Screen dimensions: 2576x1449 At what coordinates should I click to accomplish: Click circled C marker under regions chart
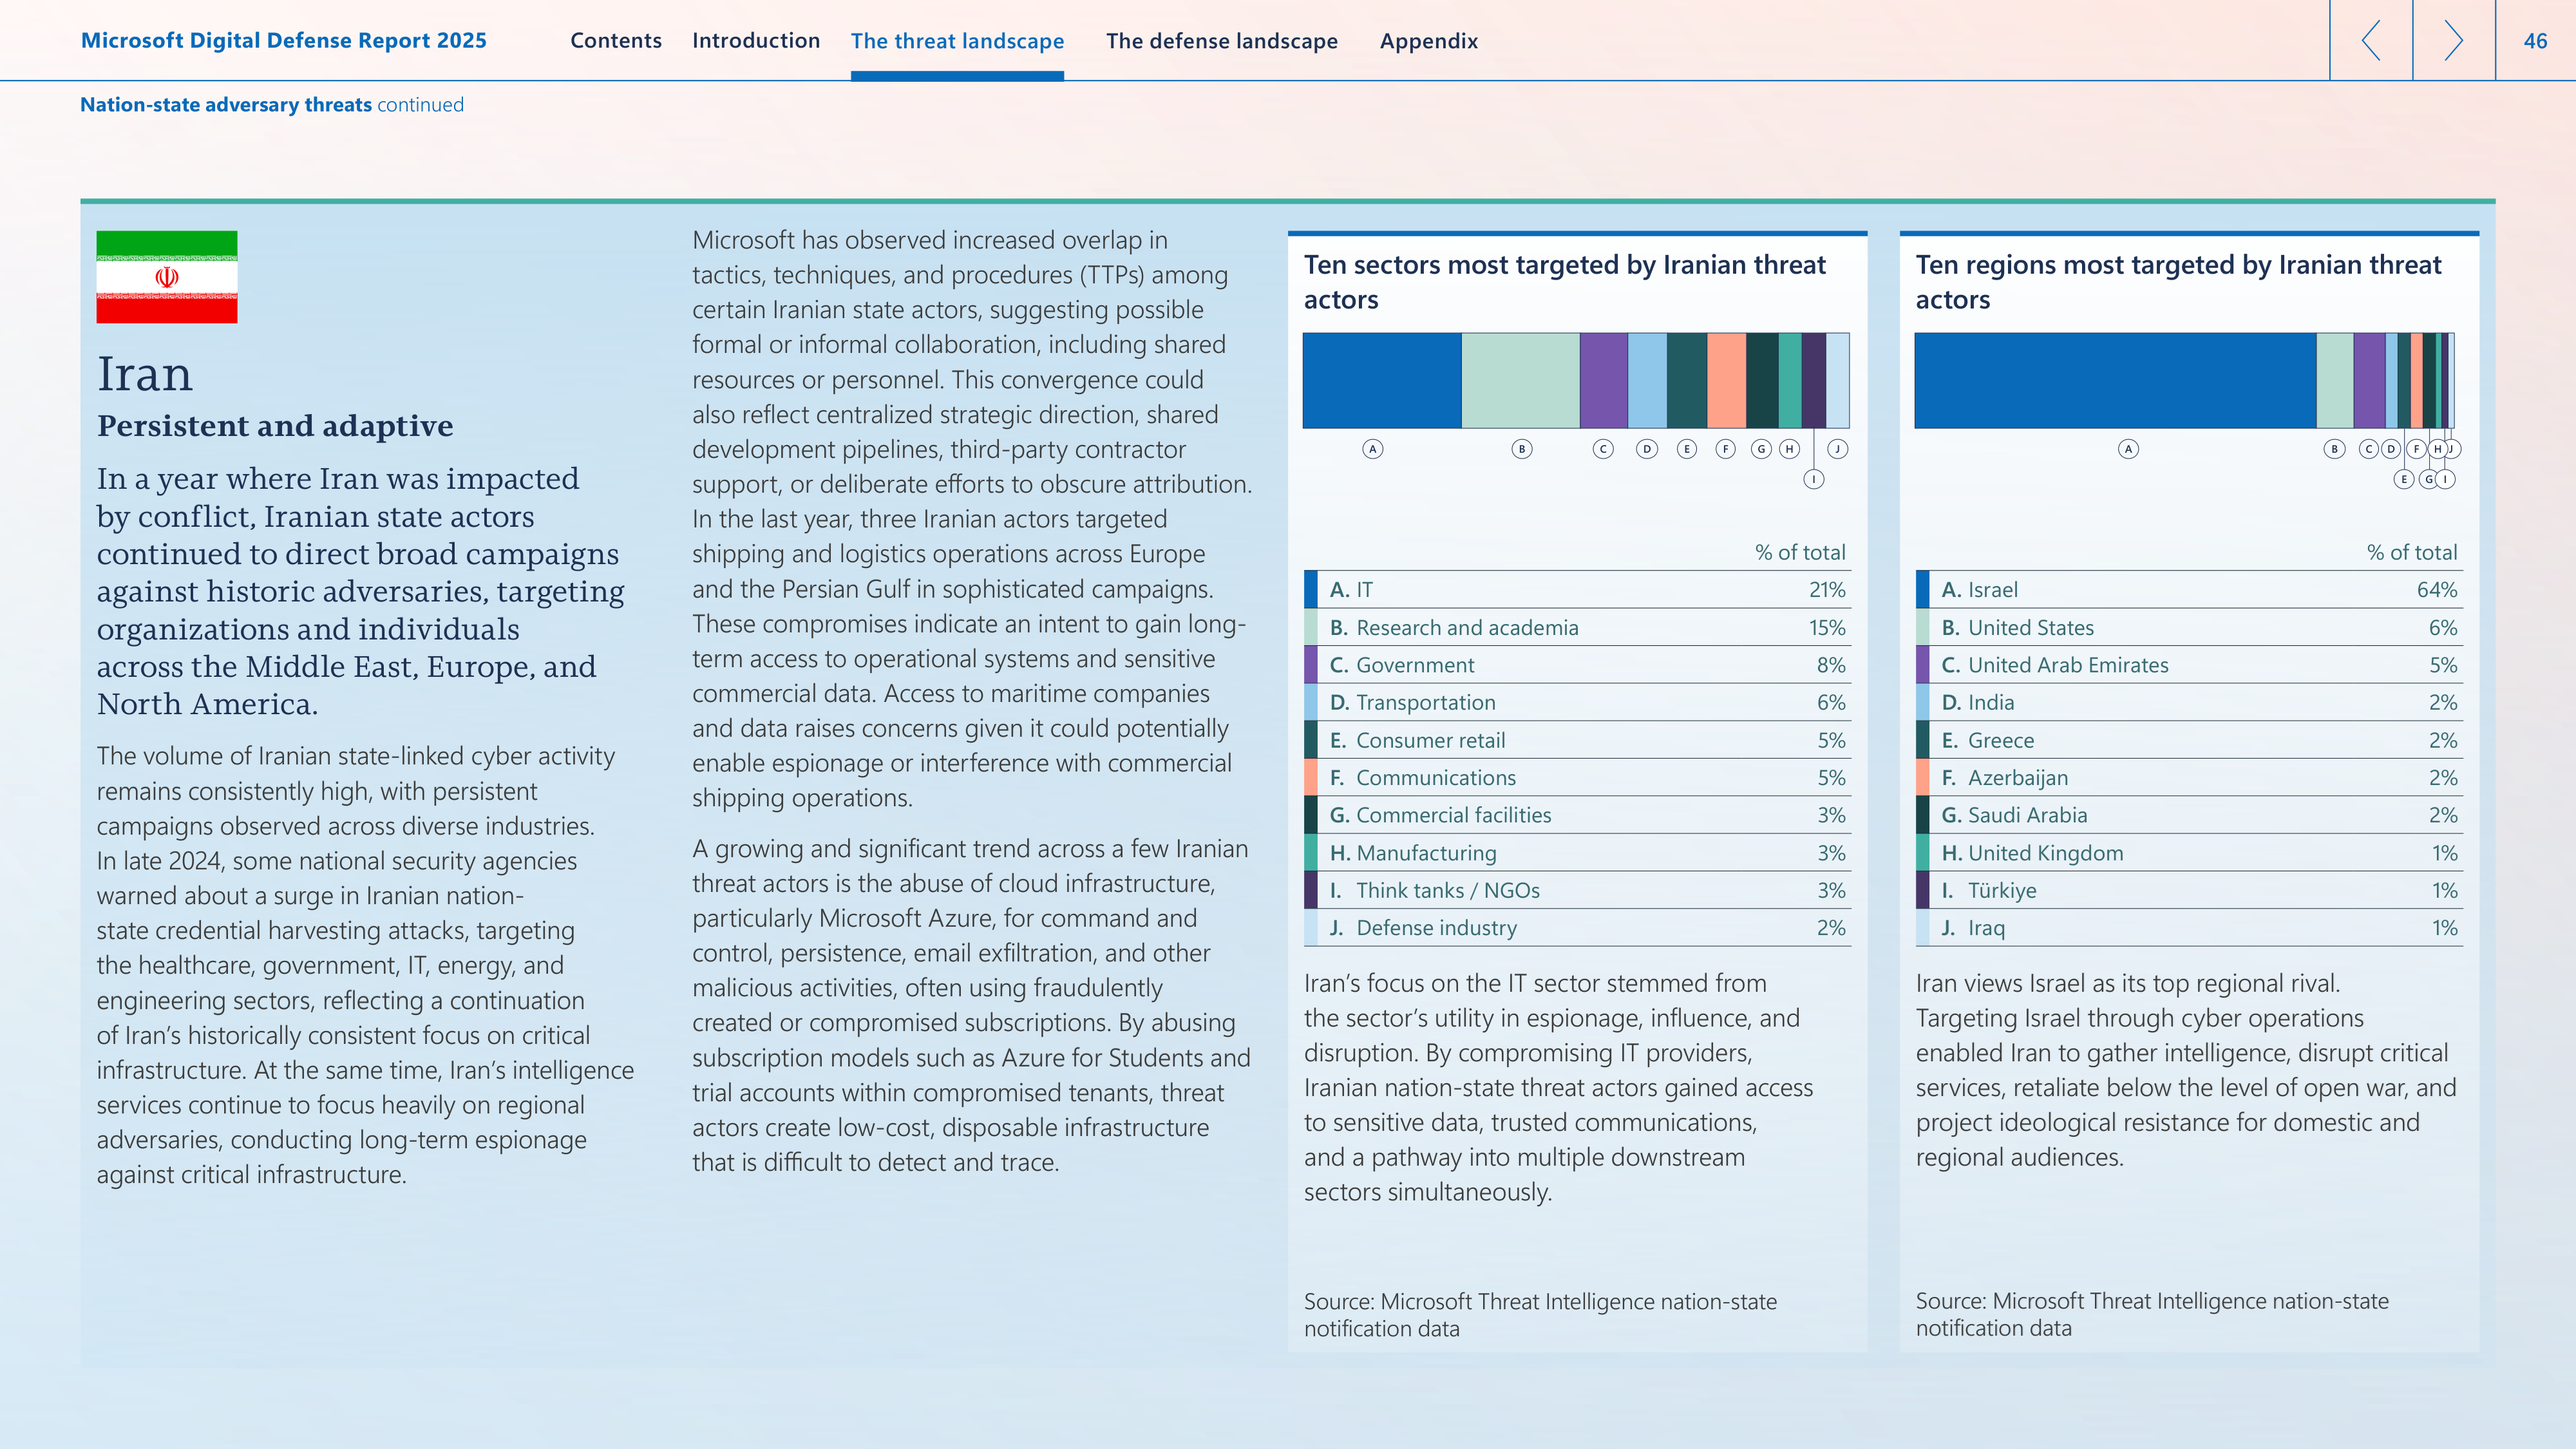tap(2369, 449)
